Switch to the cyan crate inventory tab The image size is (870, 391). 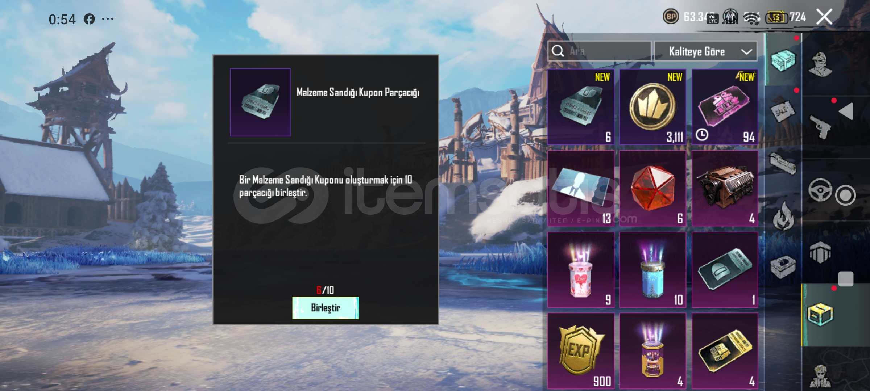[783, 60]
